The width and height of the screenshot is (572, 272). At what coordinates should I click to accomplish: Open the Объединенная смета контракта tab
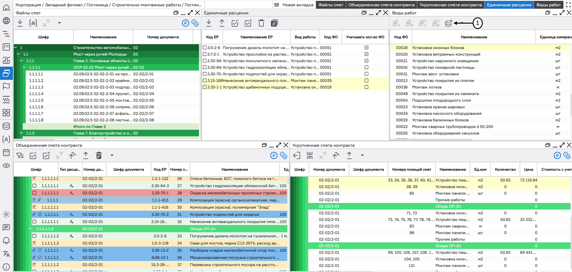[x=381, y=5]
